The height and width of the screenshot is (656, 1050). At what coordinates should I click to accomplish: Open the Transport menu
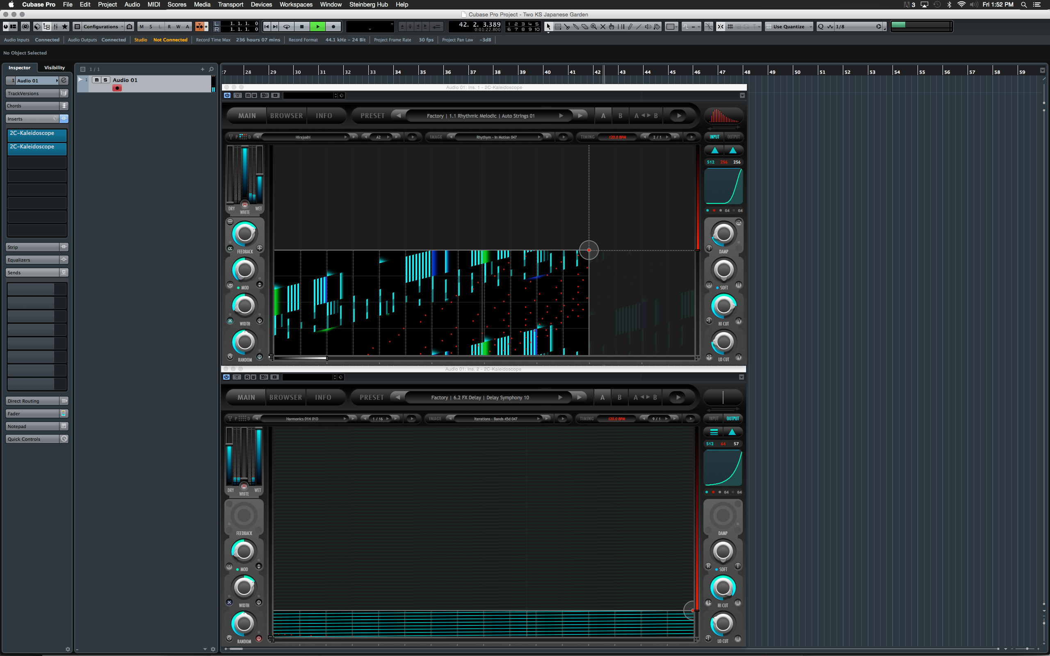pyautogui.click(x=231, y=5)
